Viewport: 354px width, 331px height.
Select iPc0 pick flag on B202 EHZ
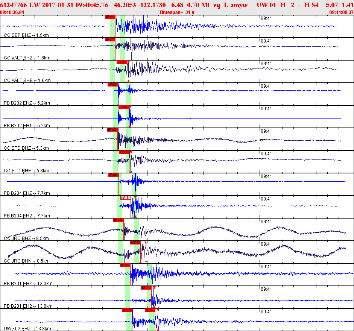click(x=112, y=85)
